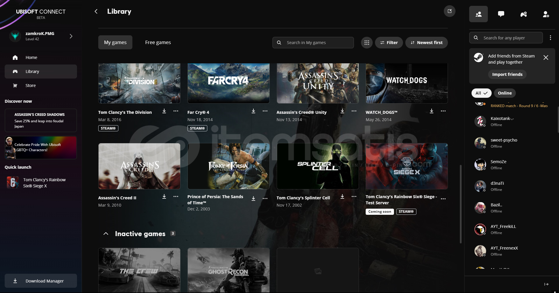Expand the zamkroK.PMG profile chevron

tap(71, 36)
